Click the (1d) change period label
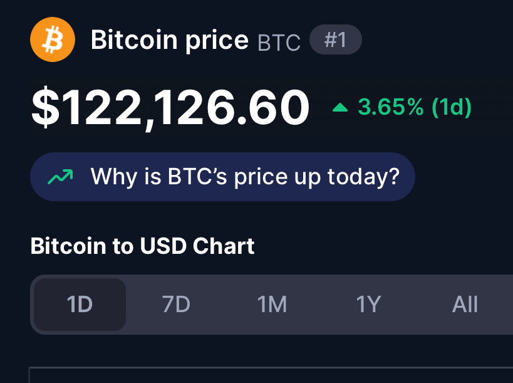This screenshot has height=383, width=513. (452, 107)
